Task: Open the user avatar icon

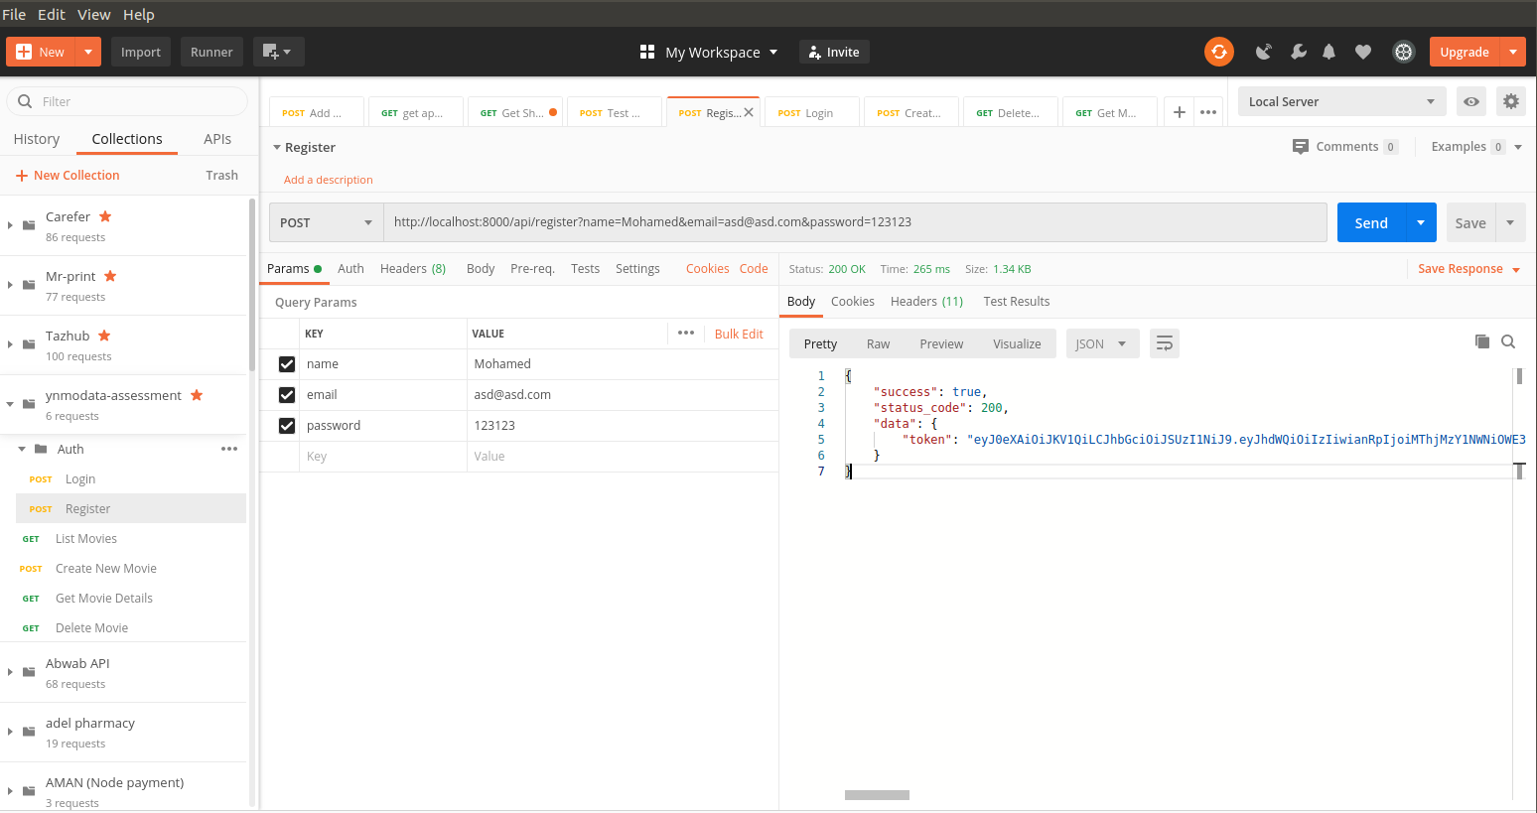Action: coord(1403,52)
